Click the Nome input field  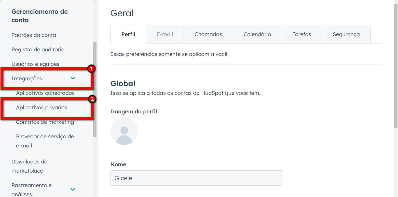[196, 178]
